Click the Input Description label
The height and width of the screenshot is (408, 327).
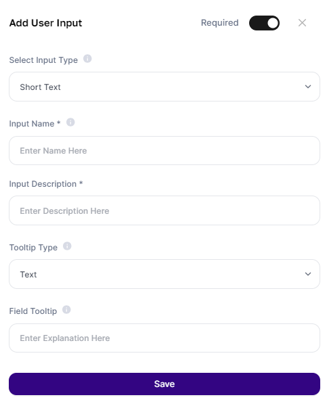[x=46, y=184]
